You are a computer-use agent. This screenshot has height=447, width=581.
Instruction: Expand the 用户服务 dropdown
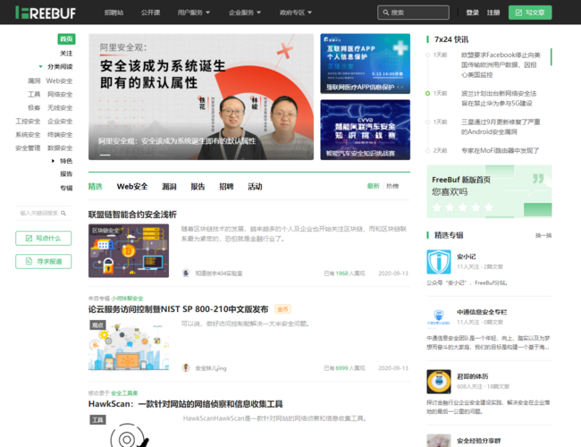[x=193, y=13]
